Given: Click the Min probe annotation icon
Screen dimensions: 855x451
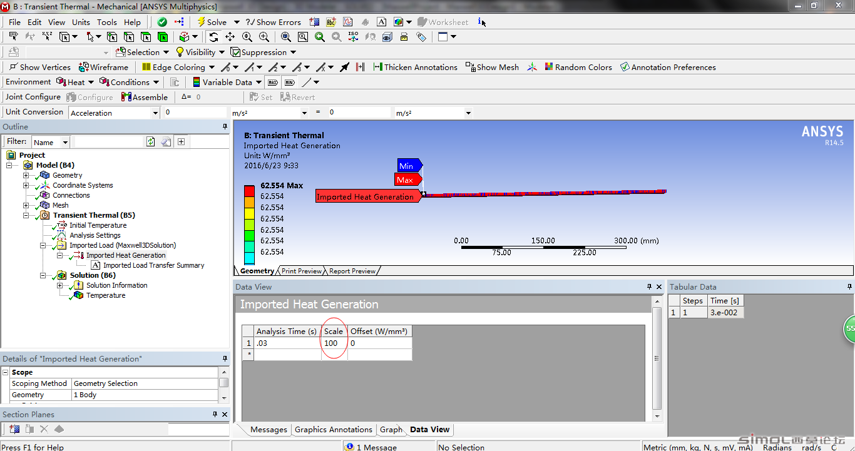Looking at the screenshot, I should click(x=289, y=82).
